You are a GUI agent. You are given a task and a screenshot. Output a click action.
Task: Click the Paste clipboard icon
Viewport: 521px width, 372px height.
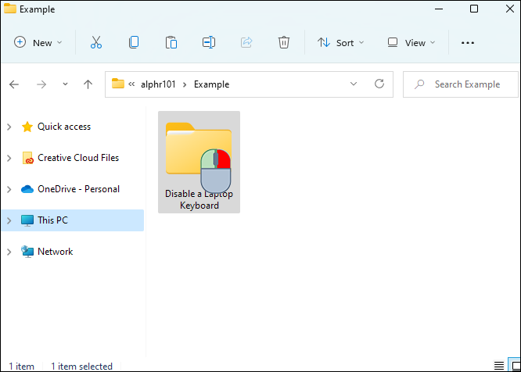pos(171,42)
